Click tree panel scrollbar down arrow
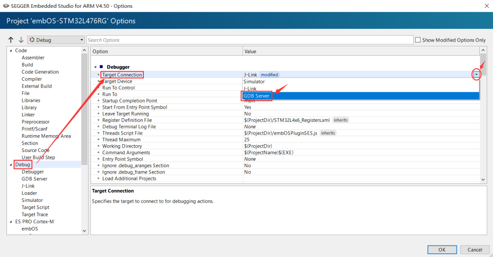 point(84,231)
